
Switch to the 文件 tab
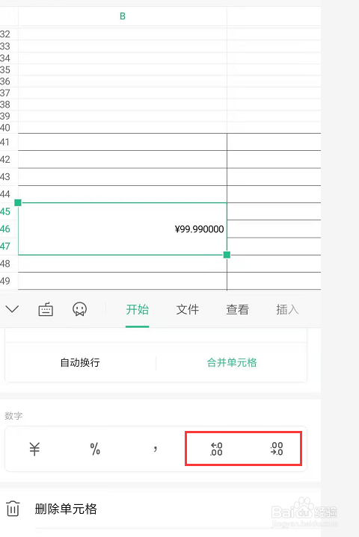tap(187, 310)
